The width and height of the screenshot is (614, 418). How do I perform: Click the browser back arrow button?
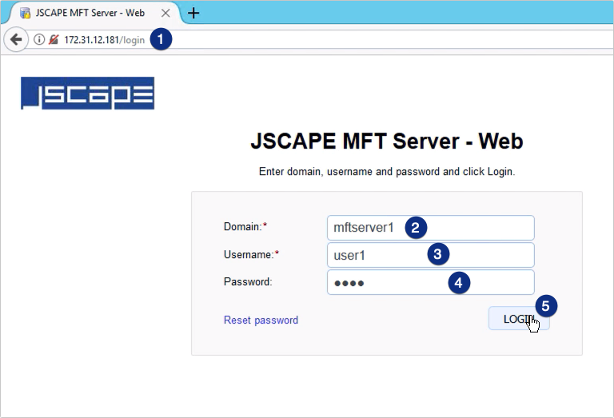[16, 39]
